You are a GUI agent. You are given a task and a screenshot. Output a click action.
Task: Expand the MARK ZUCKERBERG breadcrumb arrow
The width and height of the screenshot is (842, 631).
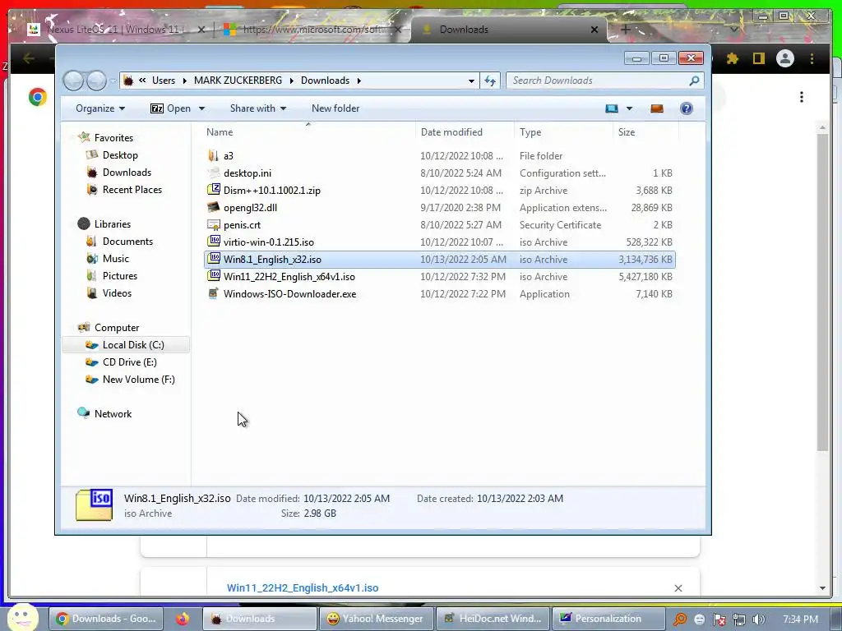pyautogui.click(x=292, y=81)
